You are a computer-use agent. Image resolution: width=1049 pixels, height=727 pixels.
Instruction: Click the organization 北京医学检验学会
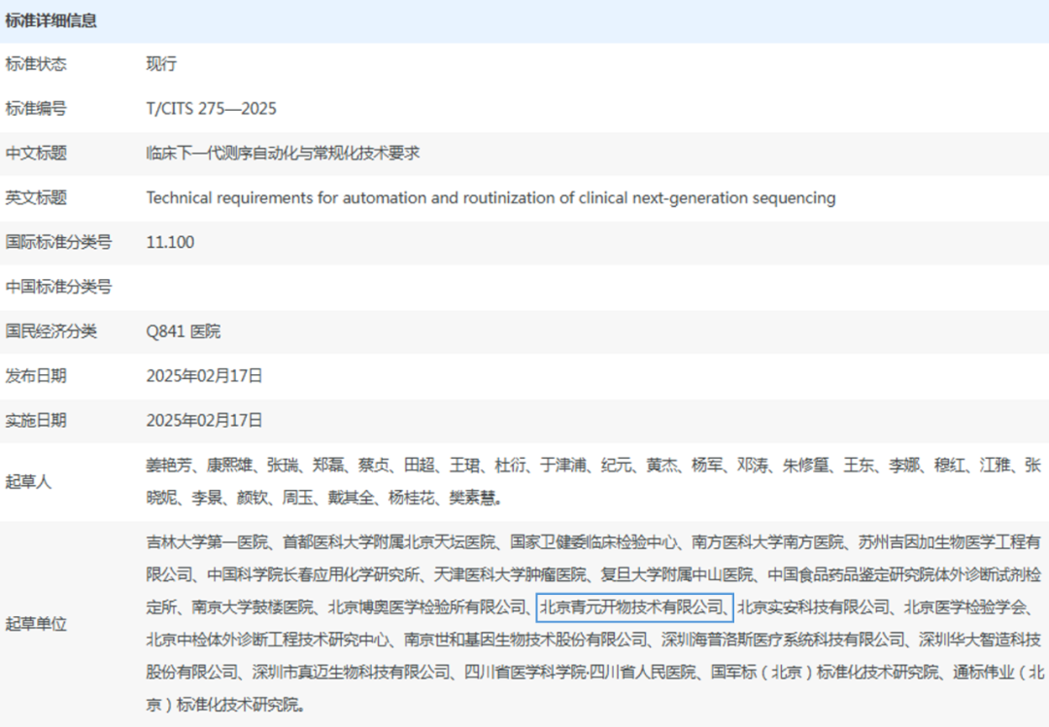tap(964, 607)
